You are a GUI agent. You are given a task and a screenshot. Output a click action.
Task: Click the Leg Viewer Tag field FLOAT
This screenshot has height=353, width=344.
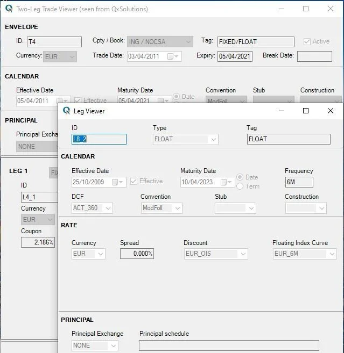289,139
